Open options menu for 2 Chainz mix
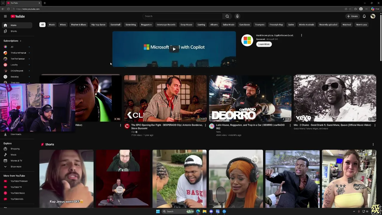Viewport: 382px width, 215px height. 375,125
